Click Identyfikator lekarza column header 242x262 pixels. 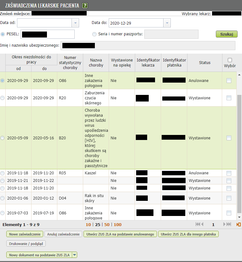pos(148,63)
